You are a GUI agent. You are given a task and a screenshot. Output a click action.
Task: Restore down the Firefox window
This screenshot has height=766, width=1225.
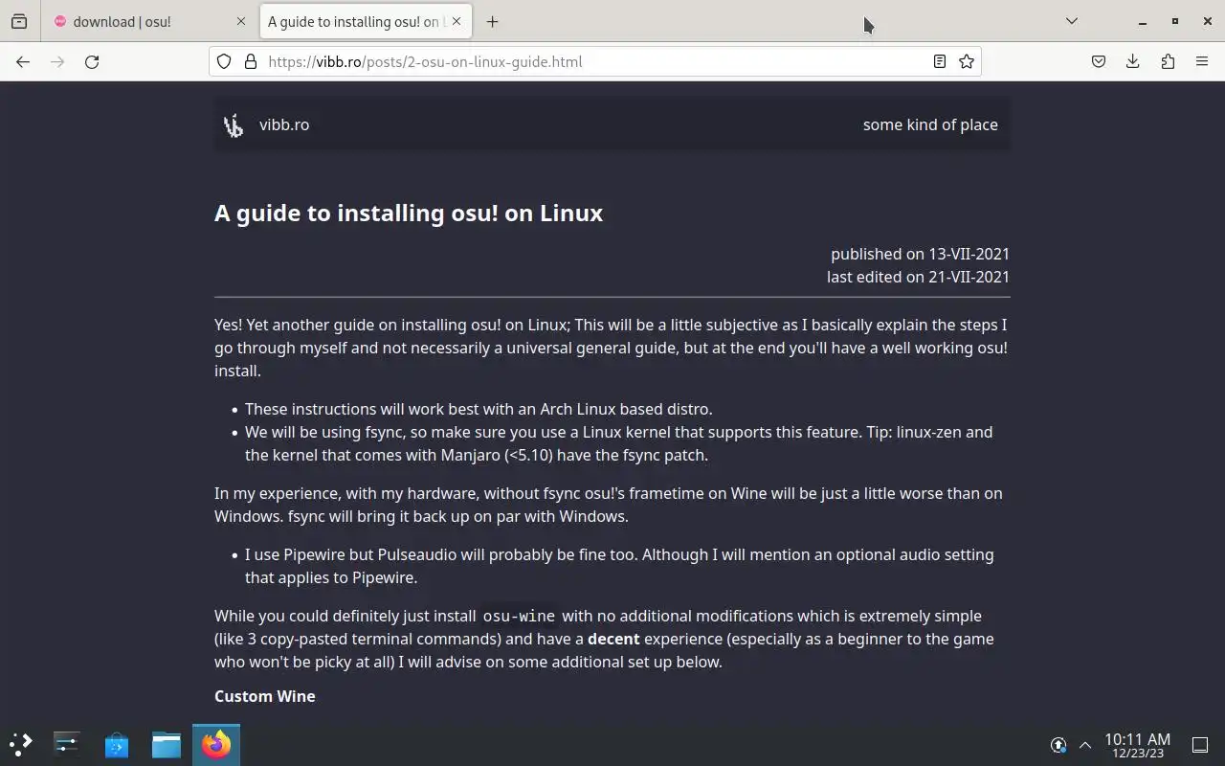point(1175,21)
